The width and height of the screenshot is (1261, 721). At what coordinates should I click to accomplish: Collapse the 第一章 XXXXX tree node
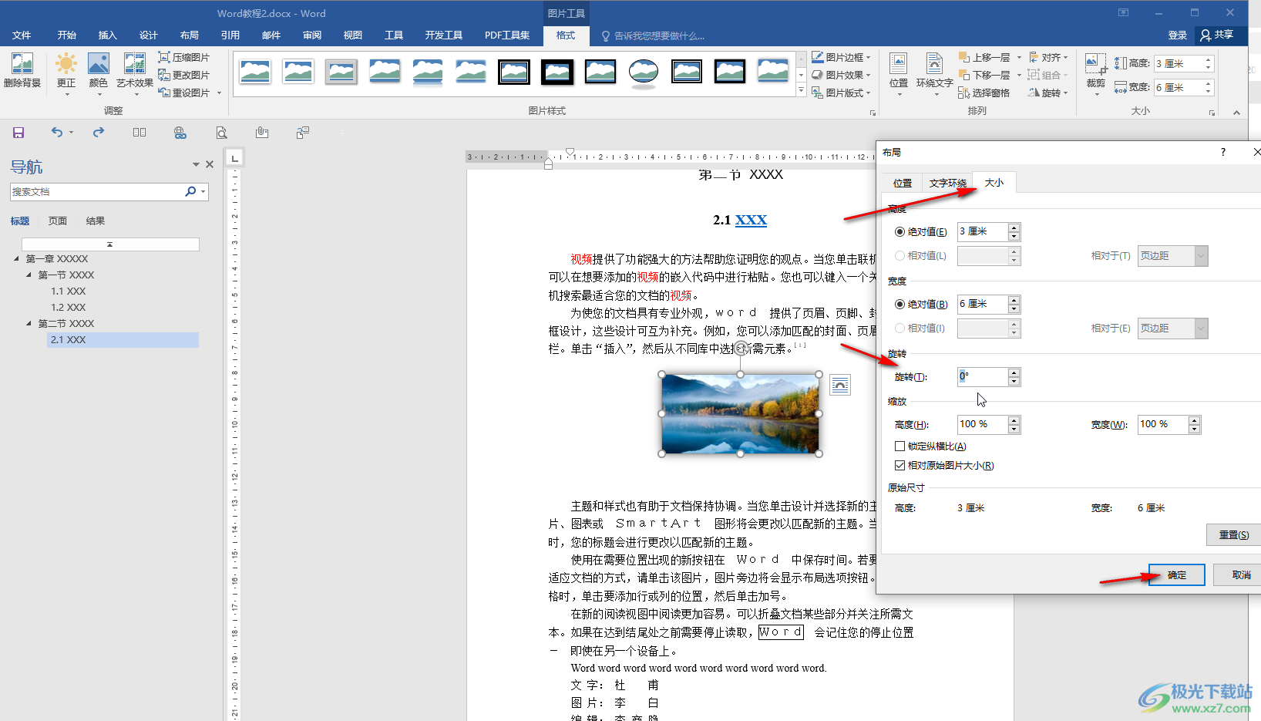point(16,258)
